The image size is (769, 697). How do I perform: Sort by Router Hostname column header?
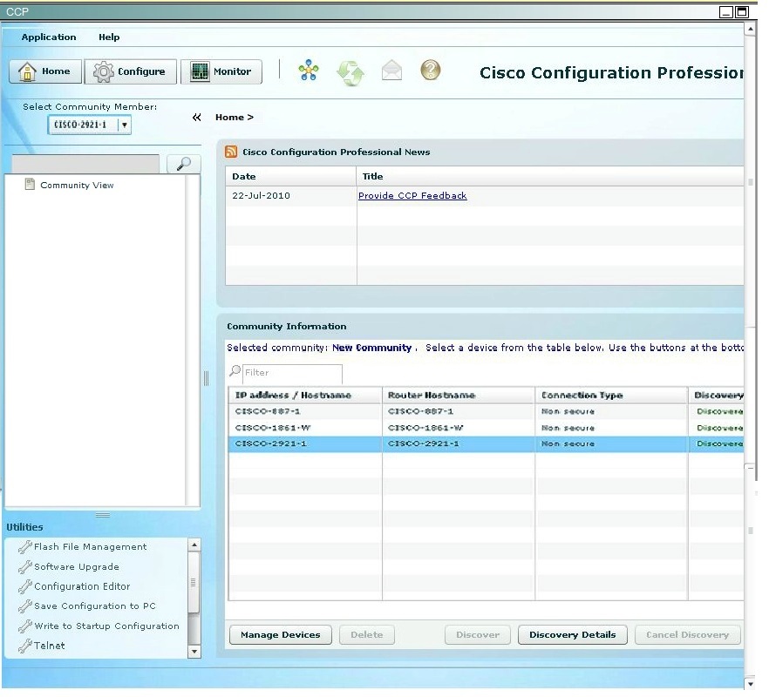459,395
